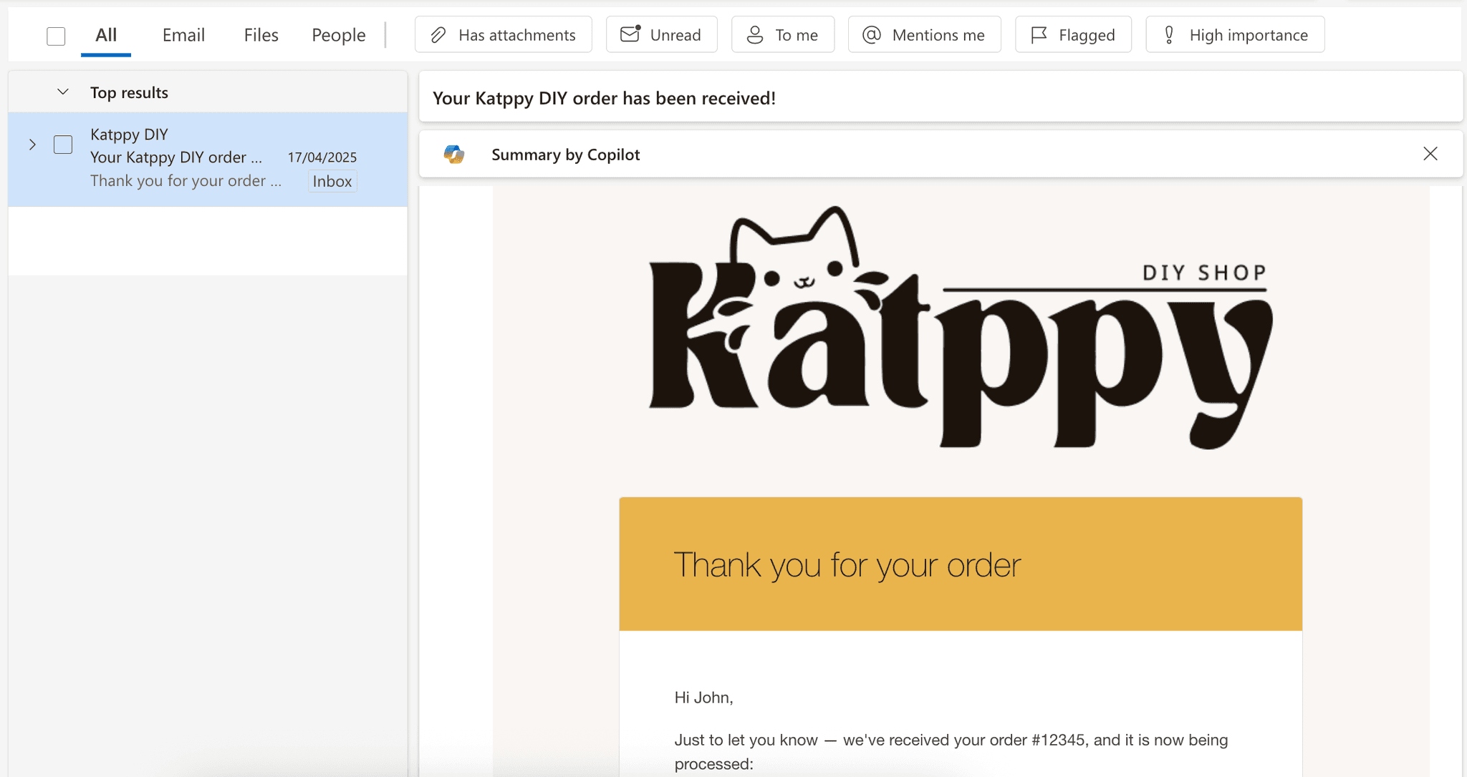1467x777 pixels.
Task: Click the Has attachments paperclip icon
Action: 438,34
